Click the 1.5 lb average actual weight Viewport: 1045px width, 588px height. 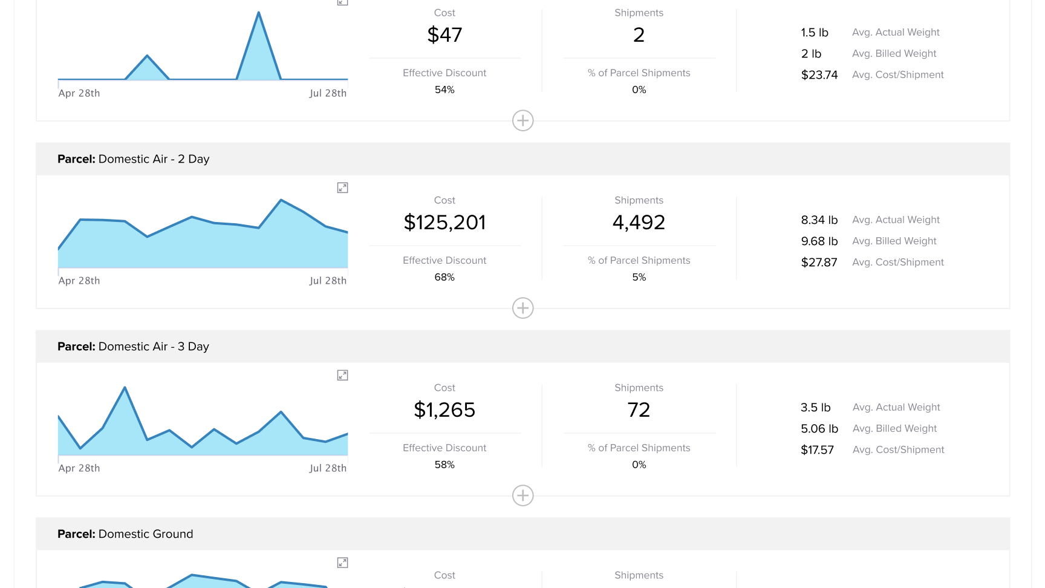pos(815,32)
